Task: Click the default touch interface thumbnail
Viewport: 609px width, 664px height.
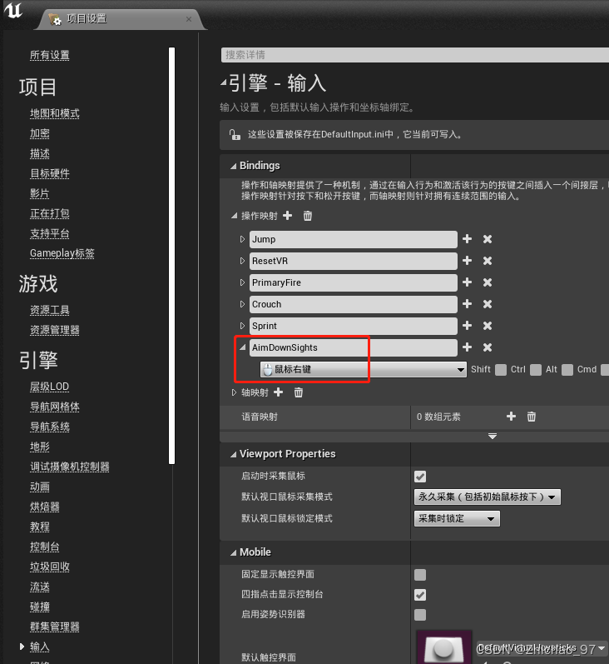Action: tap(444, 647)
